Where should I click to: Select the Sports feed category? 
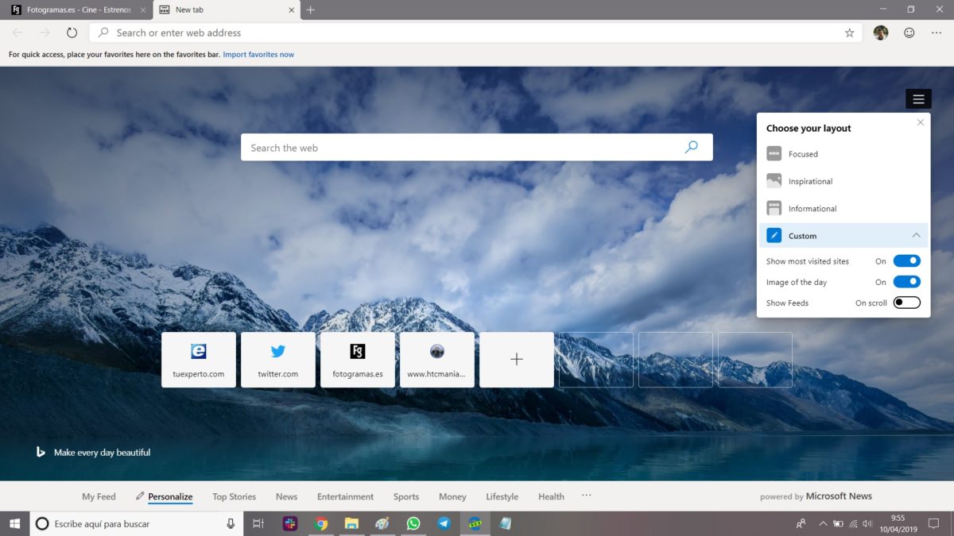[x=405, y=496]
